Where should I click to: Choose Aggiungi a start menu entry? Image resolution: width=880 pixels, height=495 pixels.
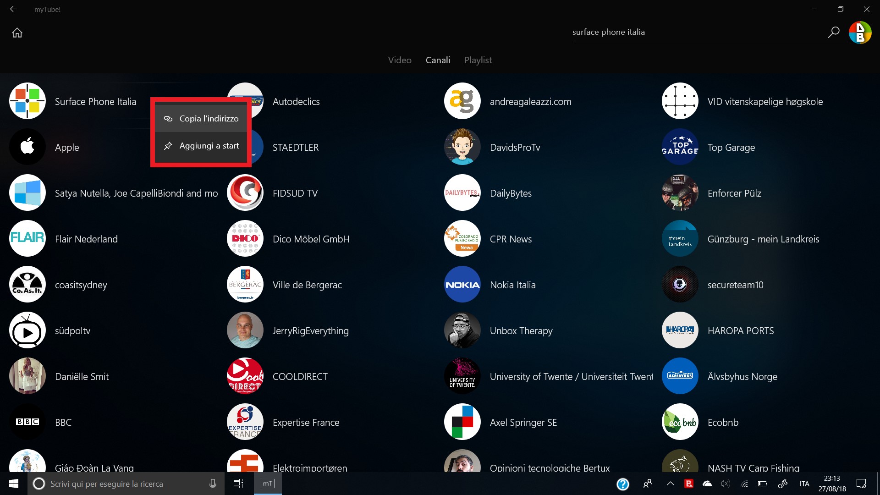click(201, 146)
